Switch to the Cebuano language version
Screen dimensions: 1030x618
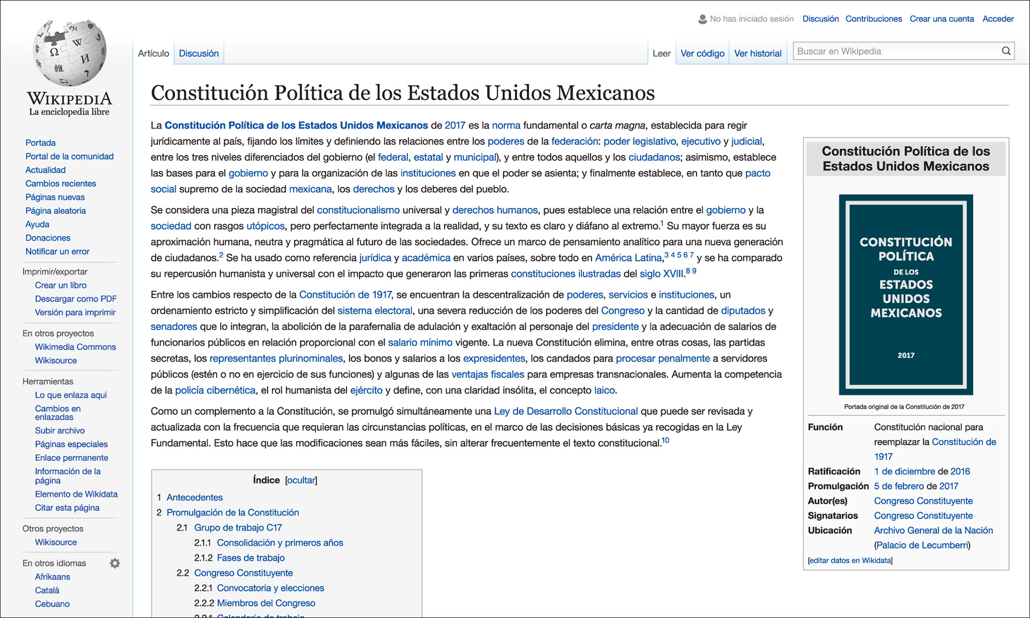tap(52, 604)
